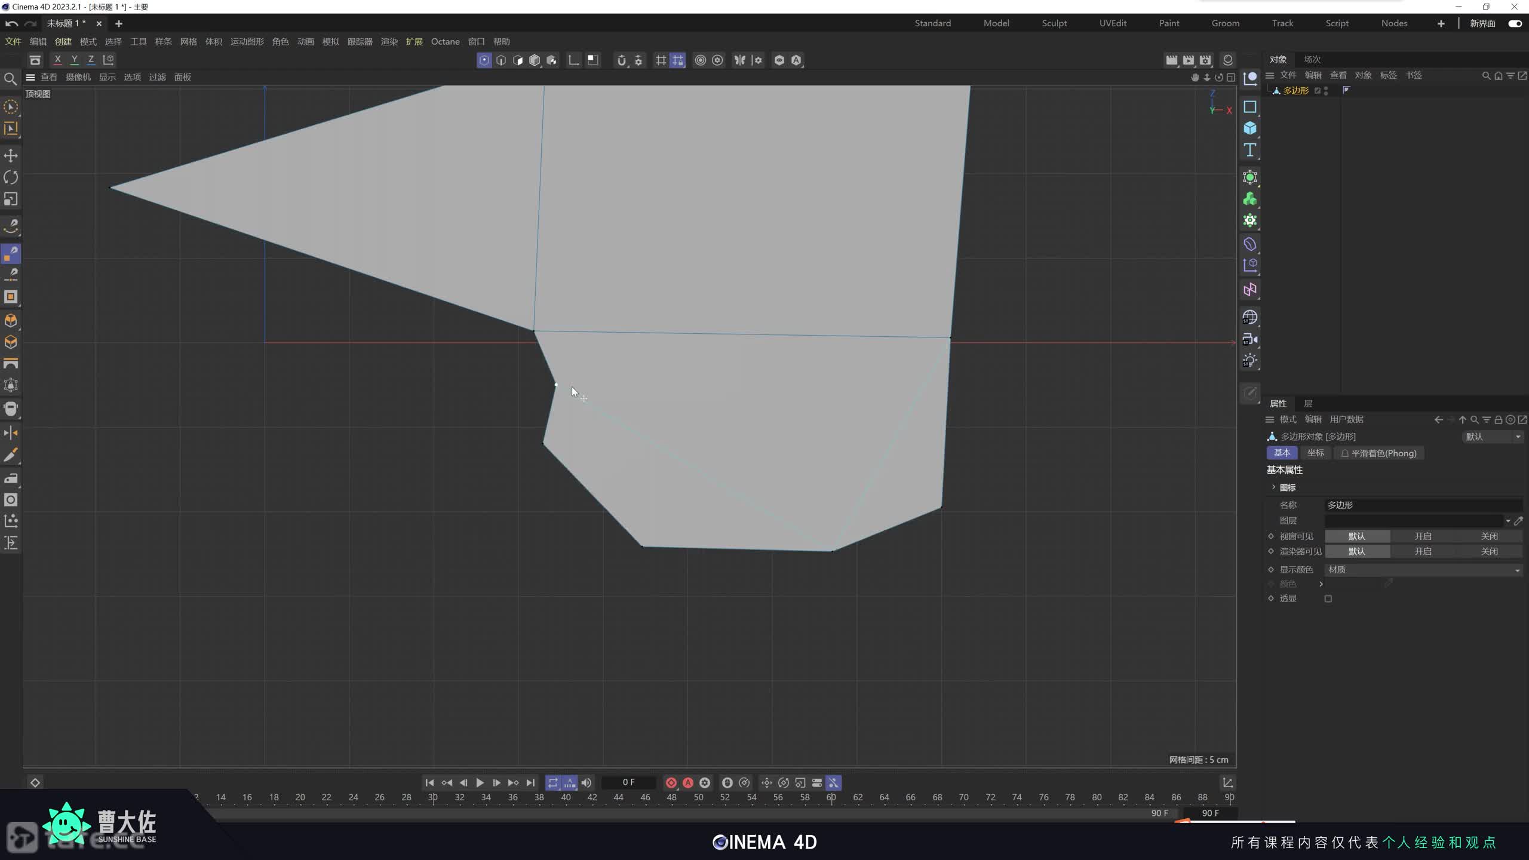Select the Rotate tool in left toolbar
This screenshot has width=1529, height=860.
point(11,177)
